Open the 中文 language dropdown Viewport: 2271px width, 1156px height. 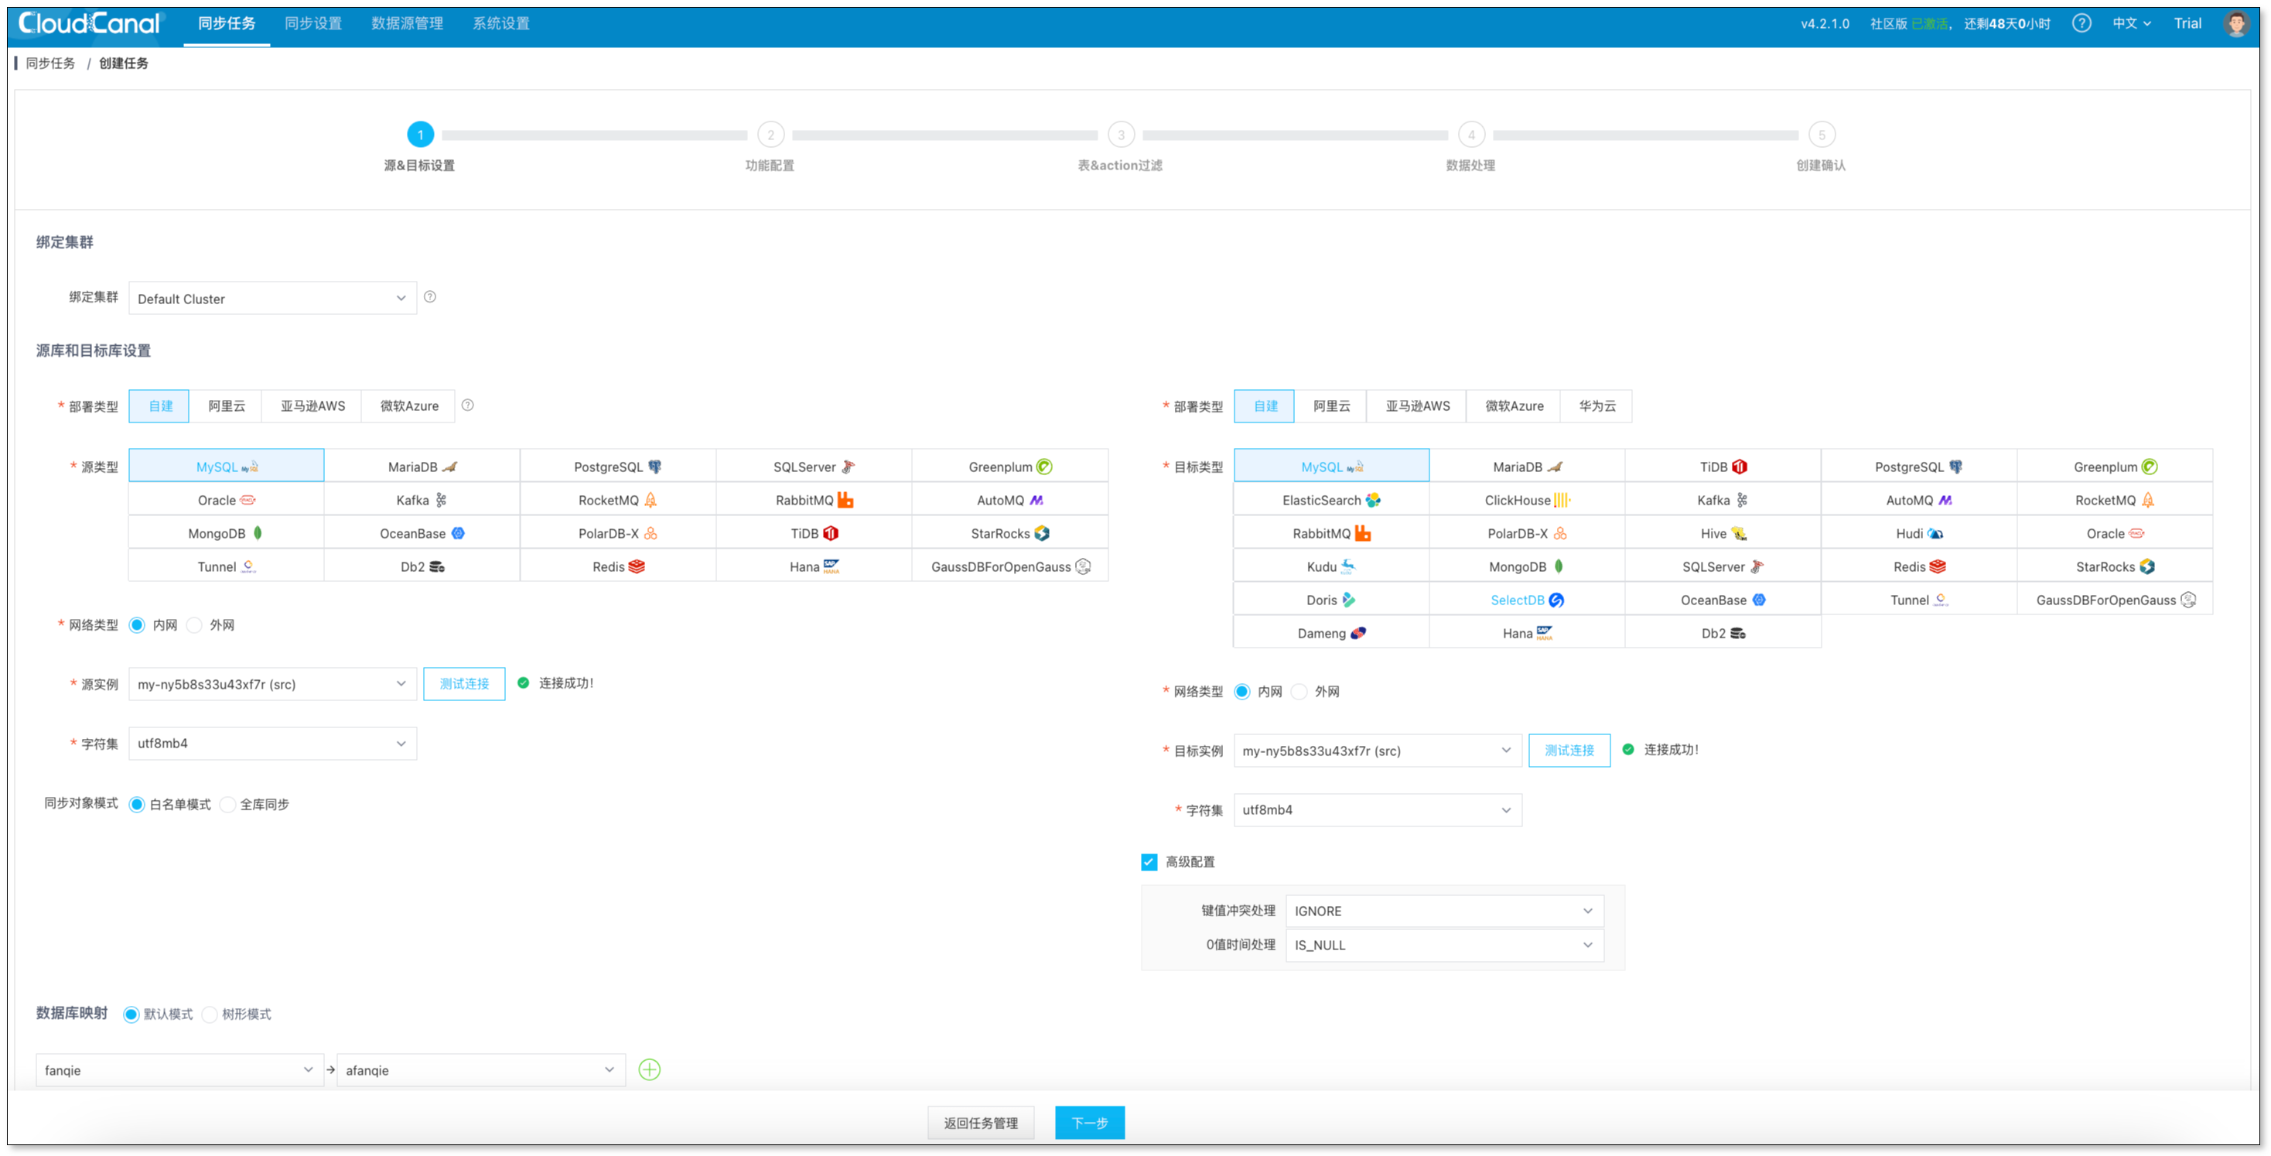click(x=2131, y=24)
